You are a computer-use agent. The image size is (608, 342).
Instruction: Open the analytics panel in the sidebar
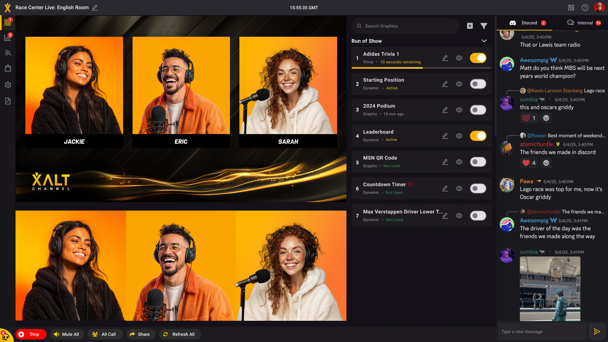pyautogui.click(x=8, y=37)
